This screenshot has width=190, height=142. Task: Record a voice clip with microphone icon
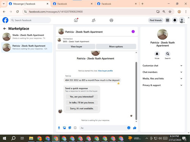pos(59,128)
